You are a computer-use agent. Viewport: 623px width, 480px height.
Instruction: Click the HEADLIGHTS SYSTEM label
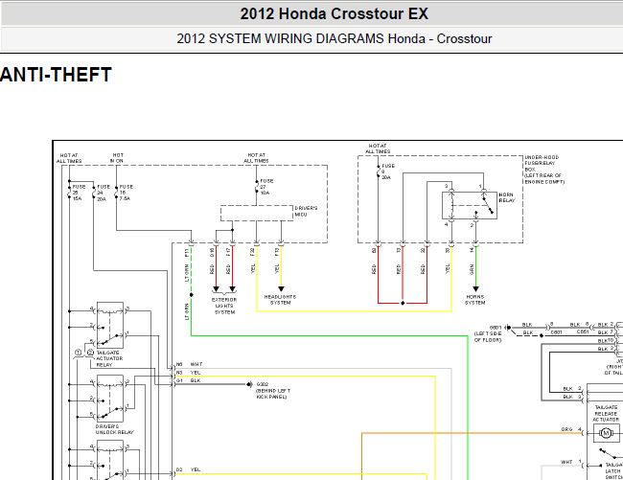280,300
